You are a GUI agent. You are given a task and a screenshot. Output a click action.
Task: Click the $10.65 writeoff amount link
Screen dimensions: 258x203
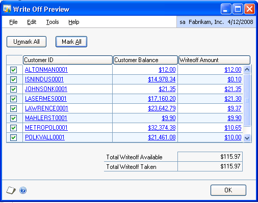click(233, 128)
